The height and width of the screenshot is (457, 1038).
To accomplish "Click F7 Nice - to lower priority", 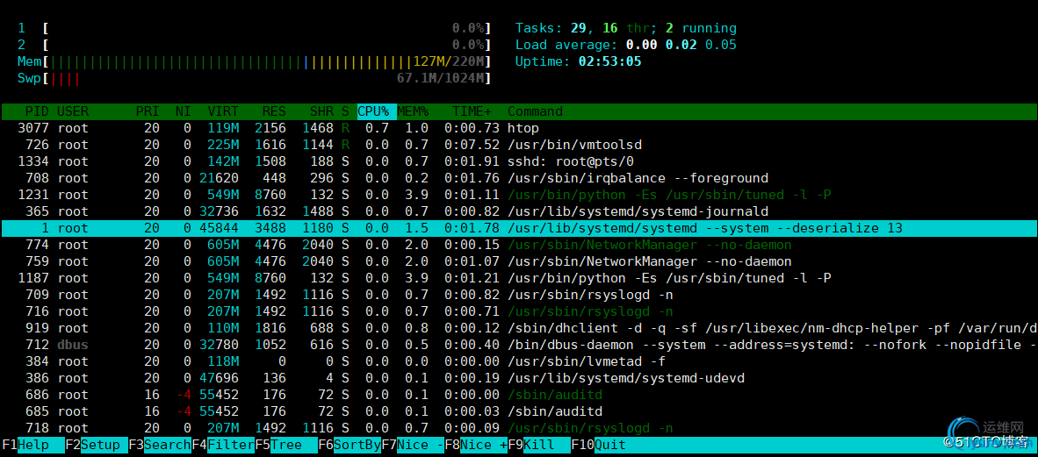I will click(413, 445).
